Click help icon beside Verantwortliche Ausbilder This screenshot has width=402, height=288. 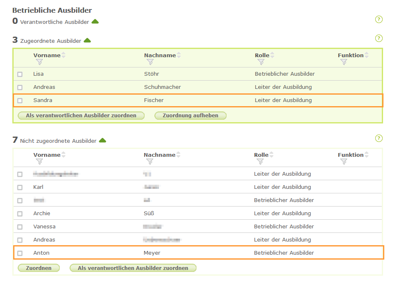pos(379,19)
